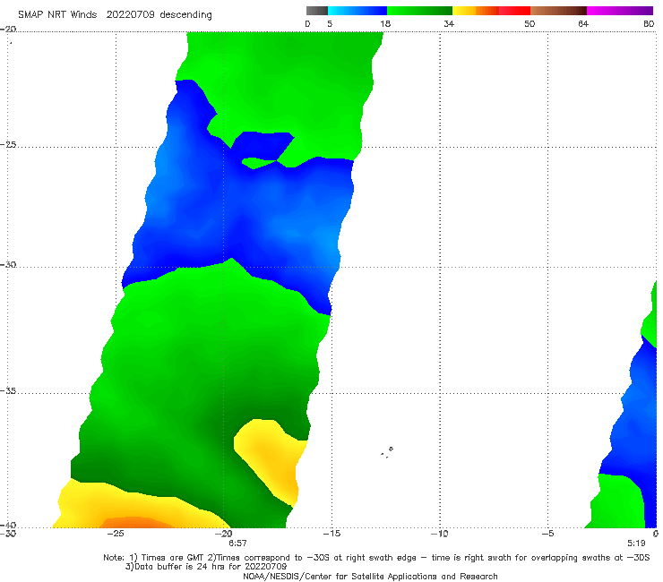Click the light blue segment of the color bar
The height and width of the screenshot is (582, 663).
(357, 11)
